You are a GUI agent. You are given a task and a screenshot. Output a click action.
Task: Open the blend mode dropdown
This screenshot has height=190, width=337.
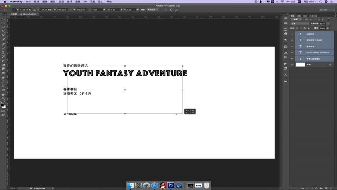click(x=300, y=24)
